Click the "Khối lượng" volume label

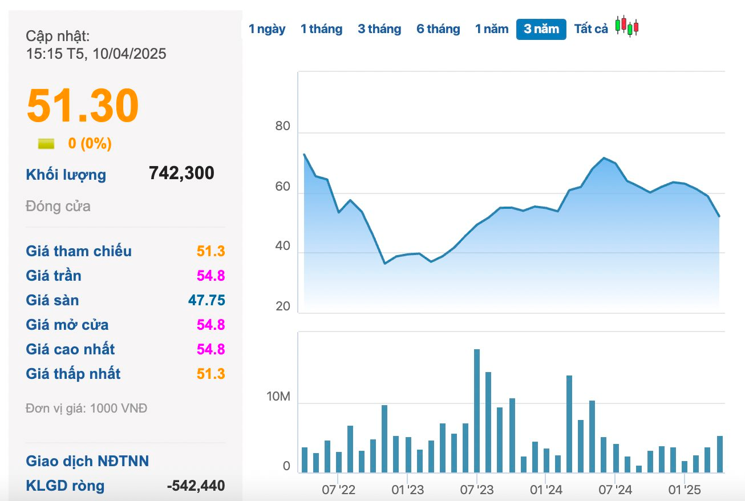click(x=66, y=175)
